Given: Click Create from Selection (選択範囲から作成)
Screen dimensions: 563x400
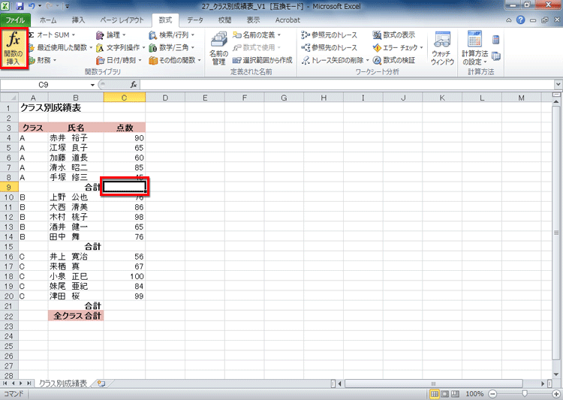Looking at the screenshot, I should point(262,60).
